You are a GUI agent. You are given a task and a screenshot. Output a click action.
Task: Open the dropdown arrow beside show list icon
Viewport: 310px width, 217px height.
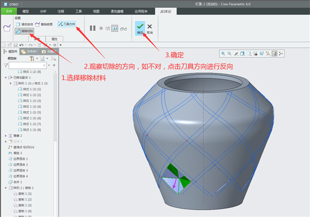click(x=47, y=59)
